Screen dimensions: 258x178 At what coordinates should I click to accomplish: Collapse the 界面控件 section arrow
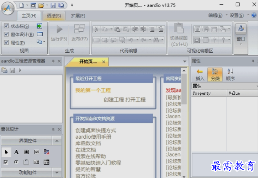[57, 141]
